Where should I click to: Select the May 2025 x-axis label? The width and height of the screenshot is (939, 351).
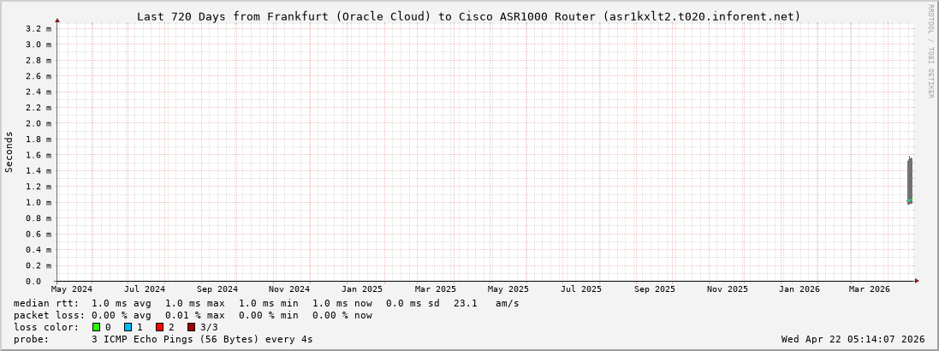508,289
